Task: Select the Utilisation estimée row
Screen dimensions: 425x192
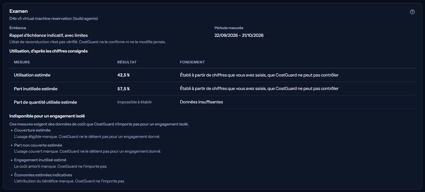Action: coord(212,75)
